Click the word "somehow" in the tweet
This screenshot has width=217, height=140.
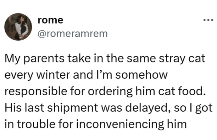click(142, 75)
